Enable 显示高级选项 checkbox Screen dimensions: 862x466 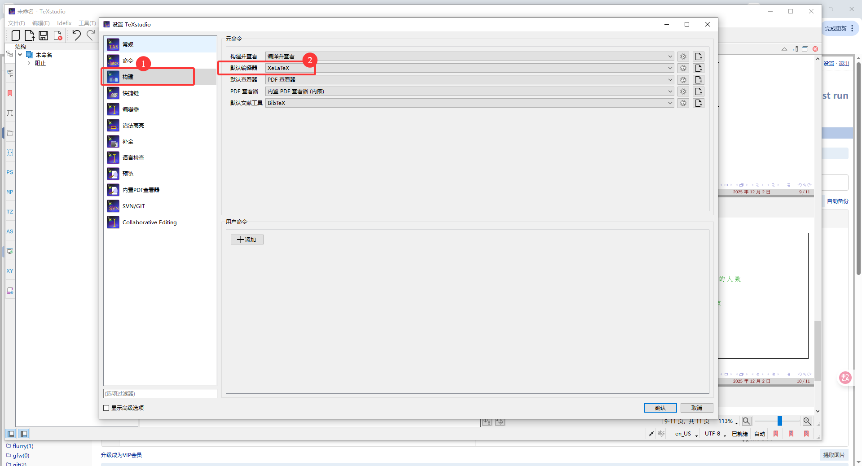(106, 408)
